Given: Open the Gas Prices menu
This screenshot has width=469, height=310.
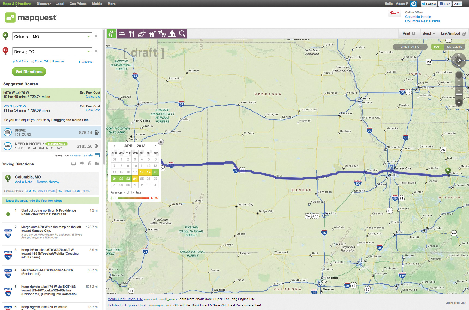Looking at the screenshot, I should (78, 4).
